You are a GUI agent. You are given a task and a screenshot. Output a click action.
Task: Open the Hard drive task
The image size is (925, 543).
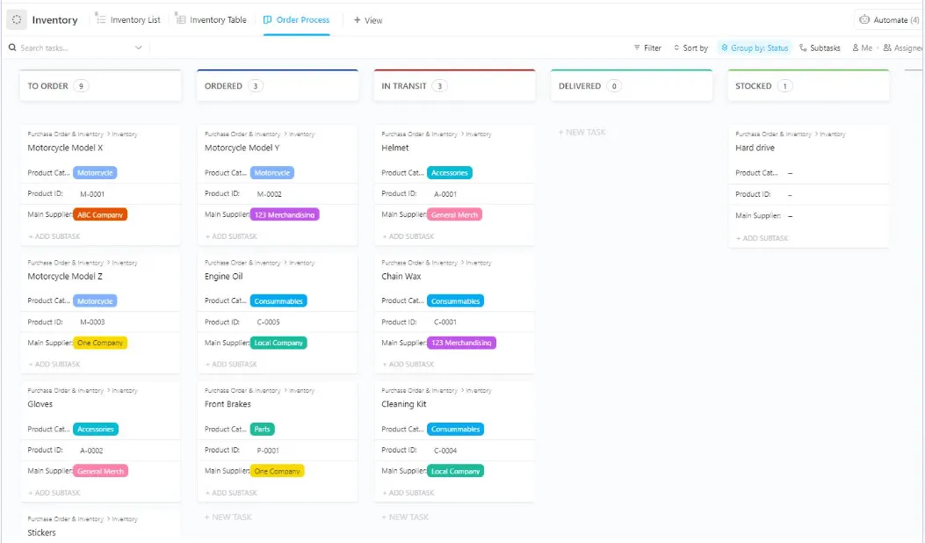coord(755,148)
